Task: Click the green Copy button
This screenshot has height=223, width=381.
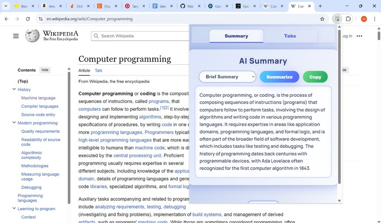Action: tap(315, 77)
